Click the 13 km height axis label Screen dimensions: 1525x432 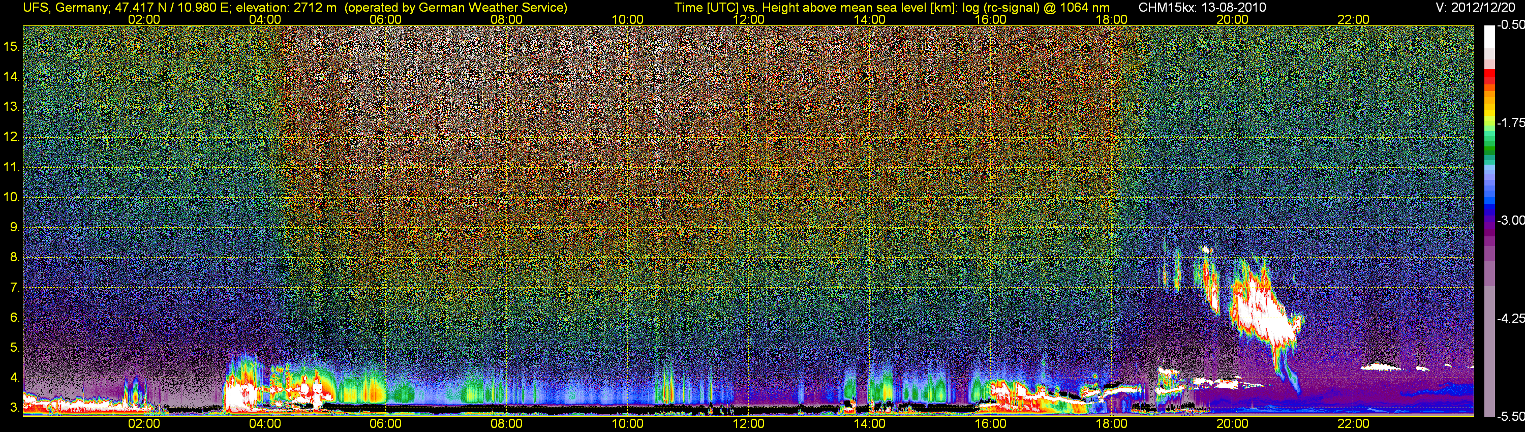[x=12, y=107]
